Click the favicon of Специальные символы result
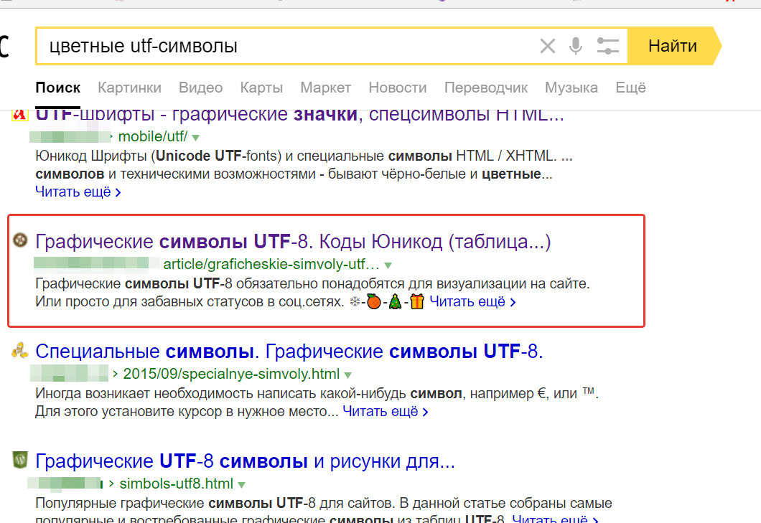Screen dimensions: 761x523 click(x=20, y=350)
